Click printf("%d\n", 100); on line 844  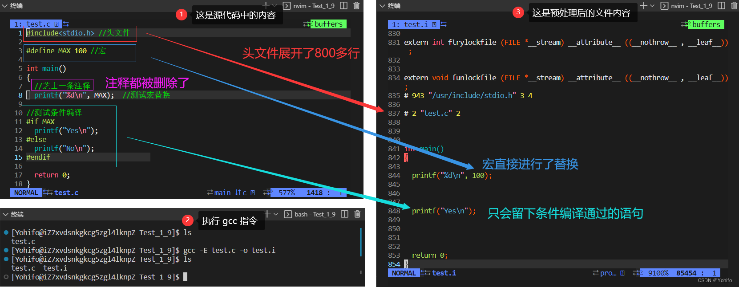click(x=452, y=175)
